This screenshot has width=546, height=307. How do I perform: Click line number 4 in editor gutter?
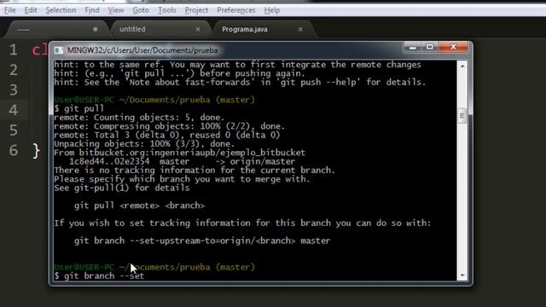click(14, 110)
